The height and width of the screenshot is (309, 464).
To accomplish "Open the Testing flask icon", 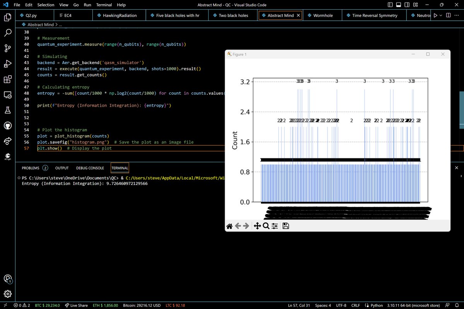I will (x=8, y=110).
